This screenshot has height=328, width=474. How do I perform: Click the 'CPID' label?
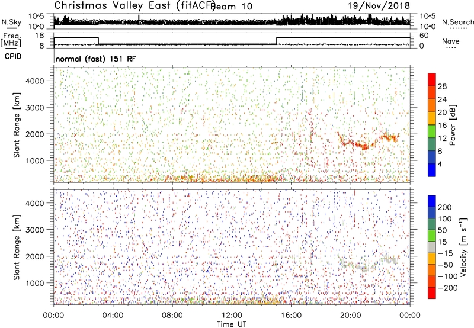coord(13,56)
